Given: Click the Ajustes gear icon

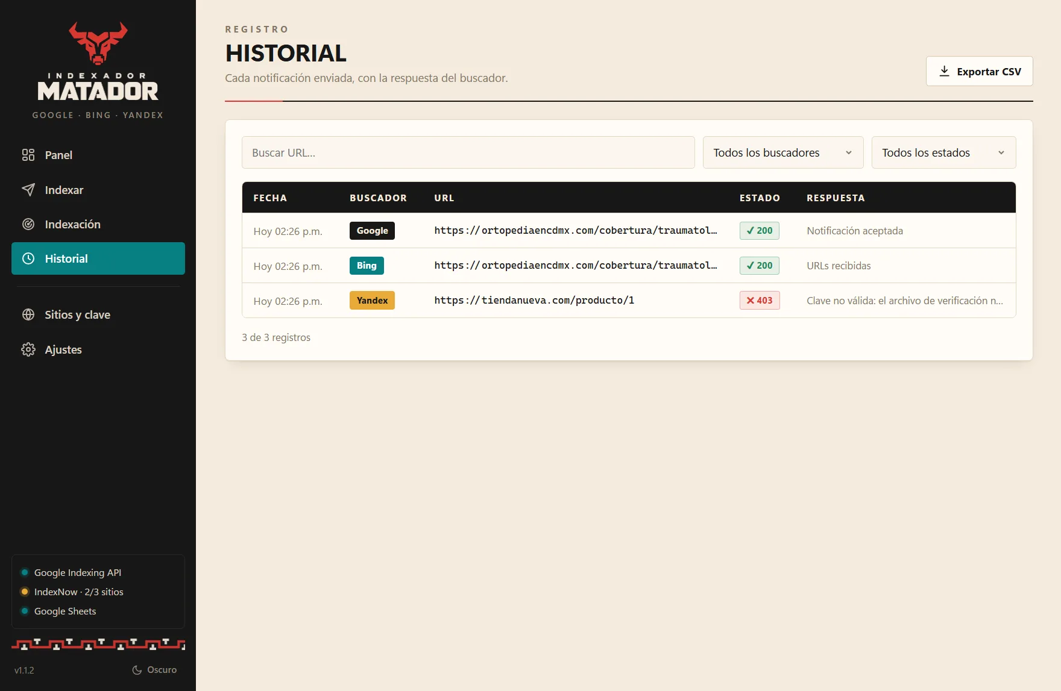Looking at the screenshot, I should (x=28, y=349).
